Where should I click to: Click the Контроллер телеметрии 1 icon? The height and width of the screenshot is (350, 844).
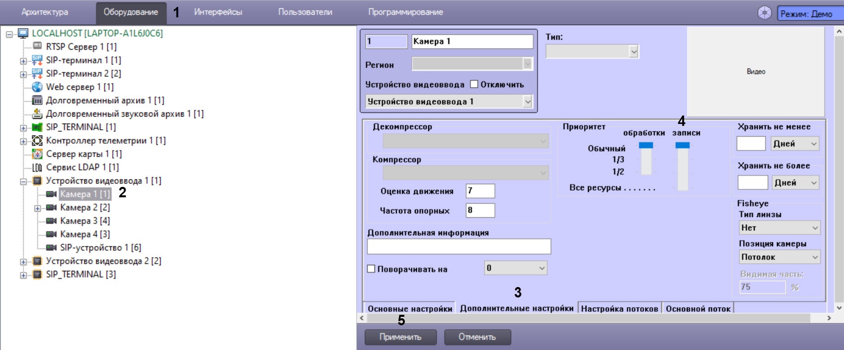pos(37,140)
